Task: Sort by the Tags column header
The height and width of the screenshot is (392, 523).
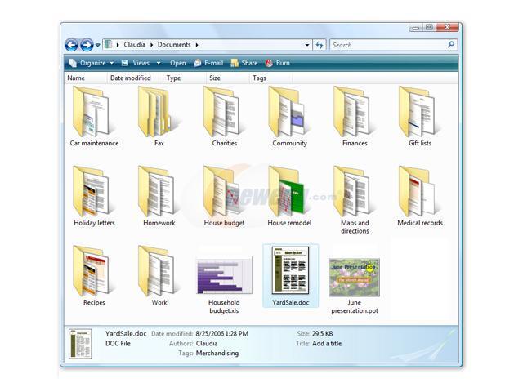Action: coord(270,78)
